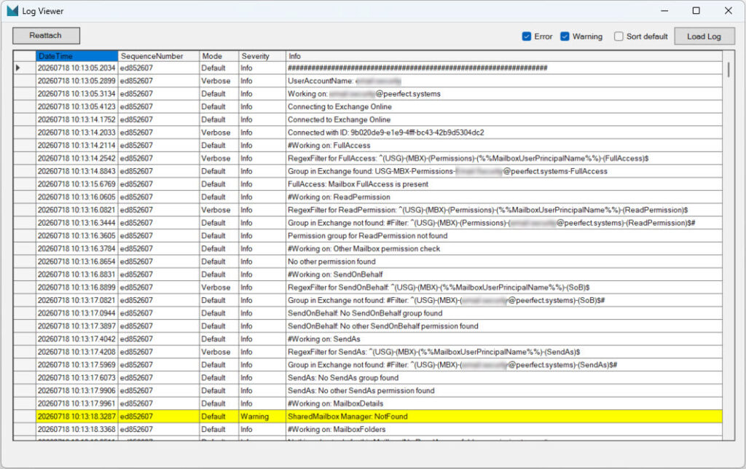
Task: Click DateTime cell '20260718 10:13:18.3287'
Action: pyautogui.click(x=76, y=417)
